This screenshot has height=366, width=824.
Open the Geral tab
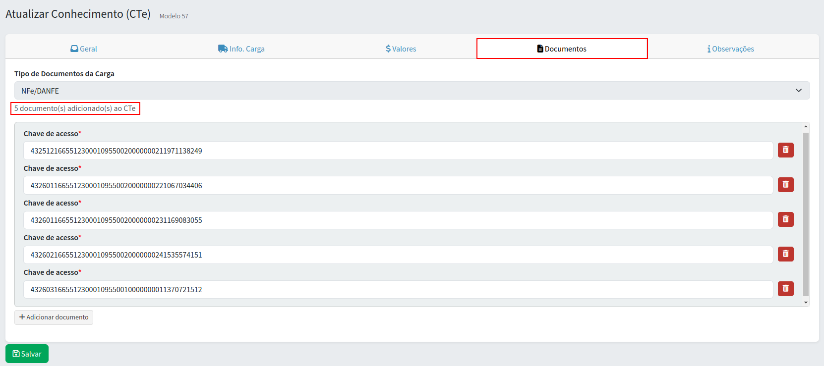point(84,49)
